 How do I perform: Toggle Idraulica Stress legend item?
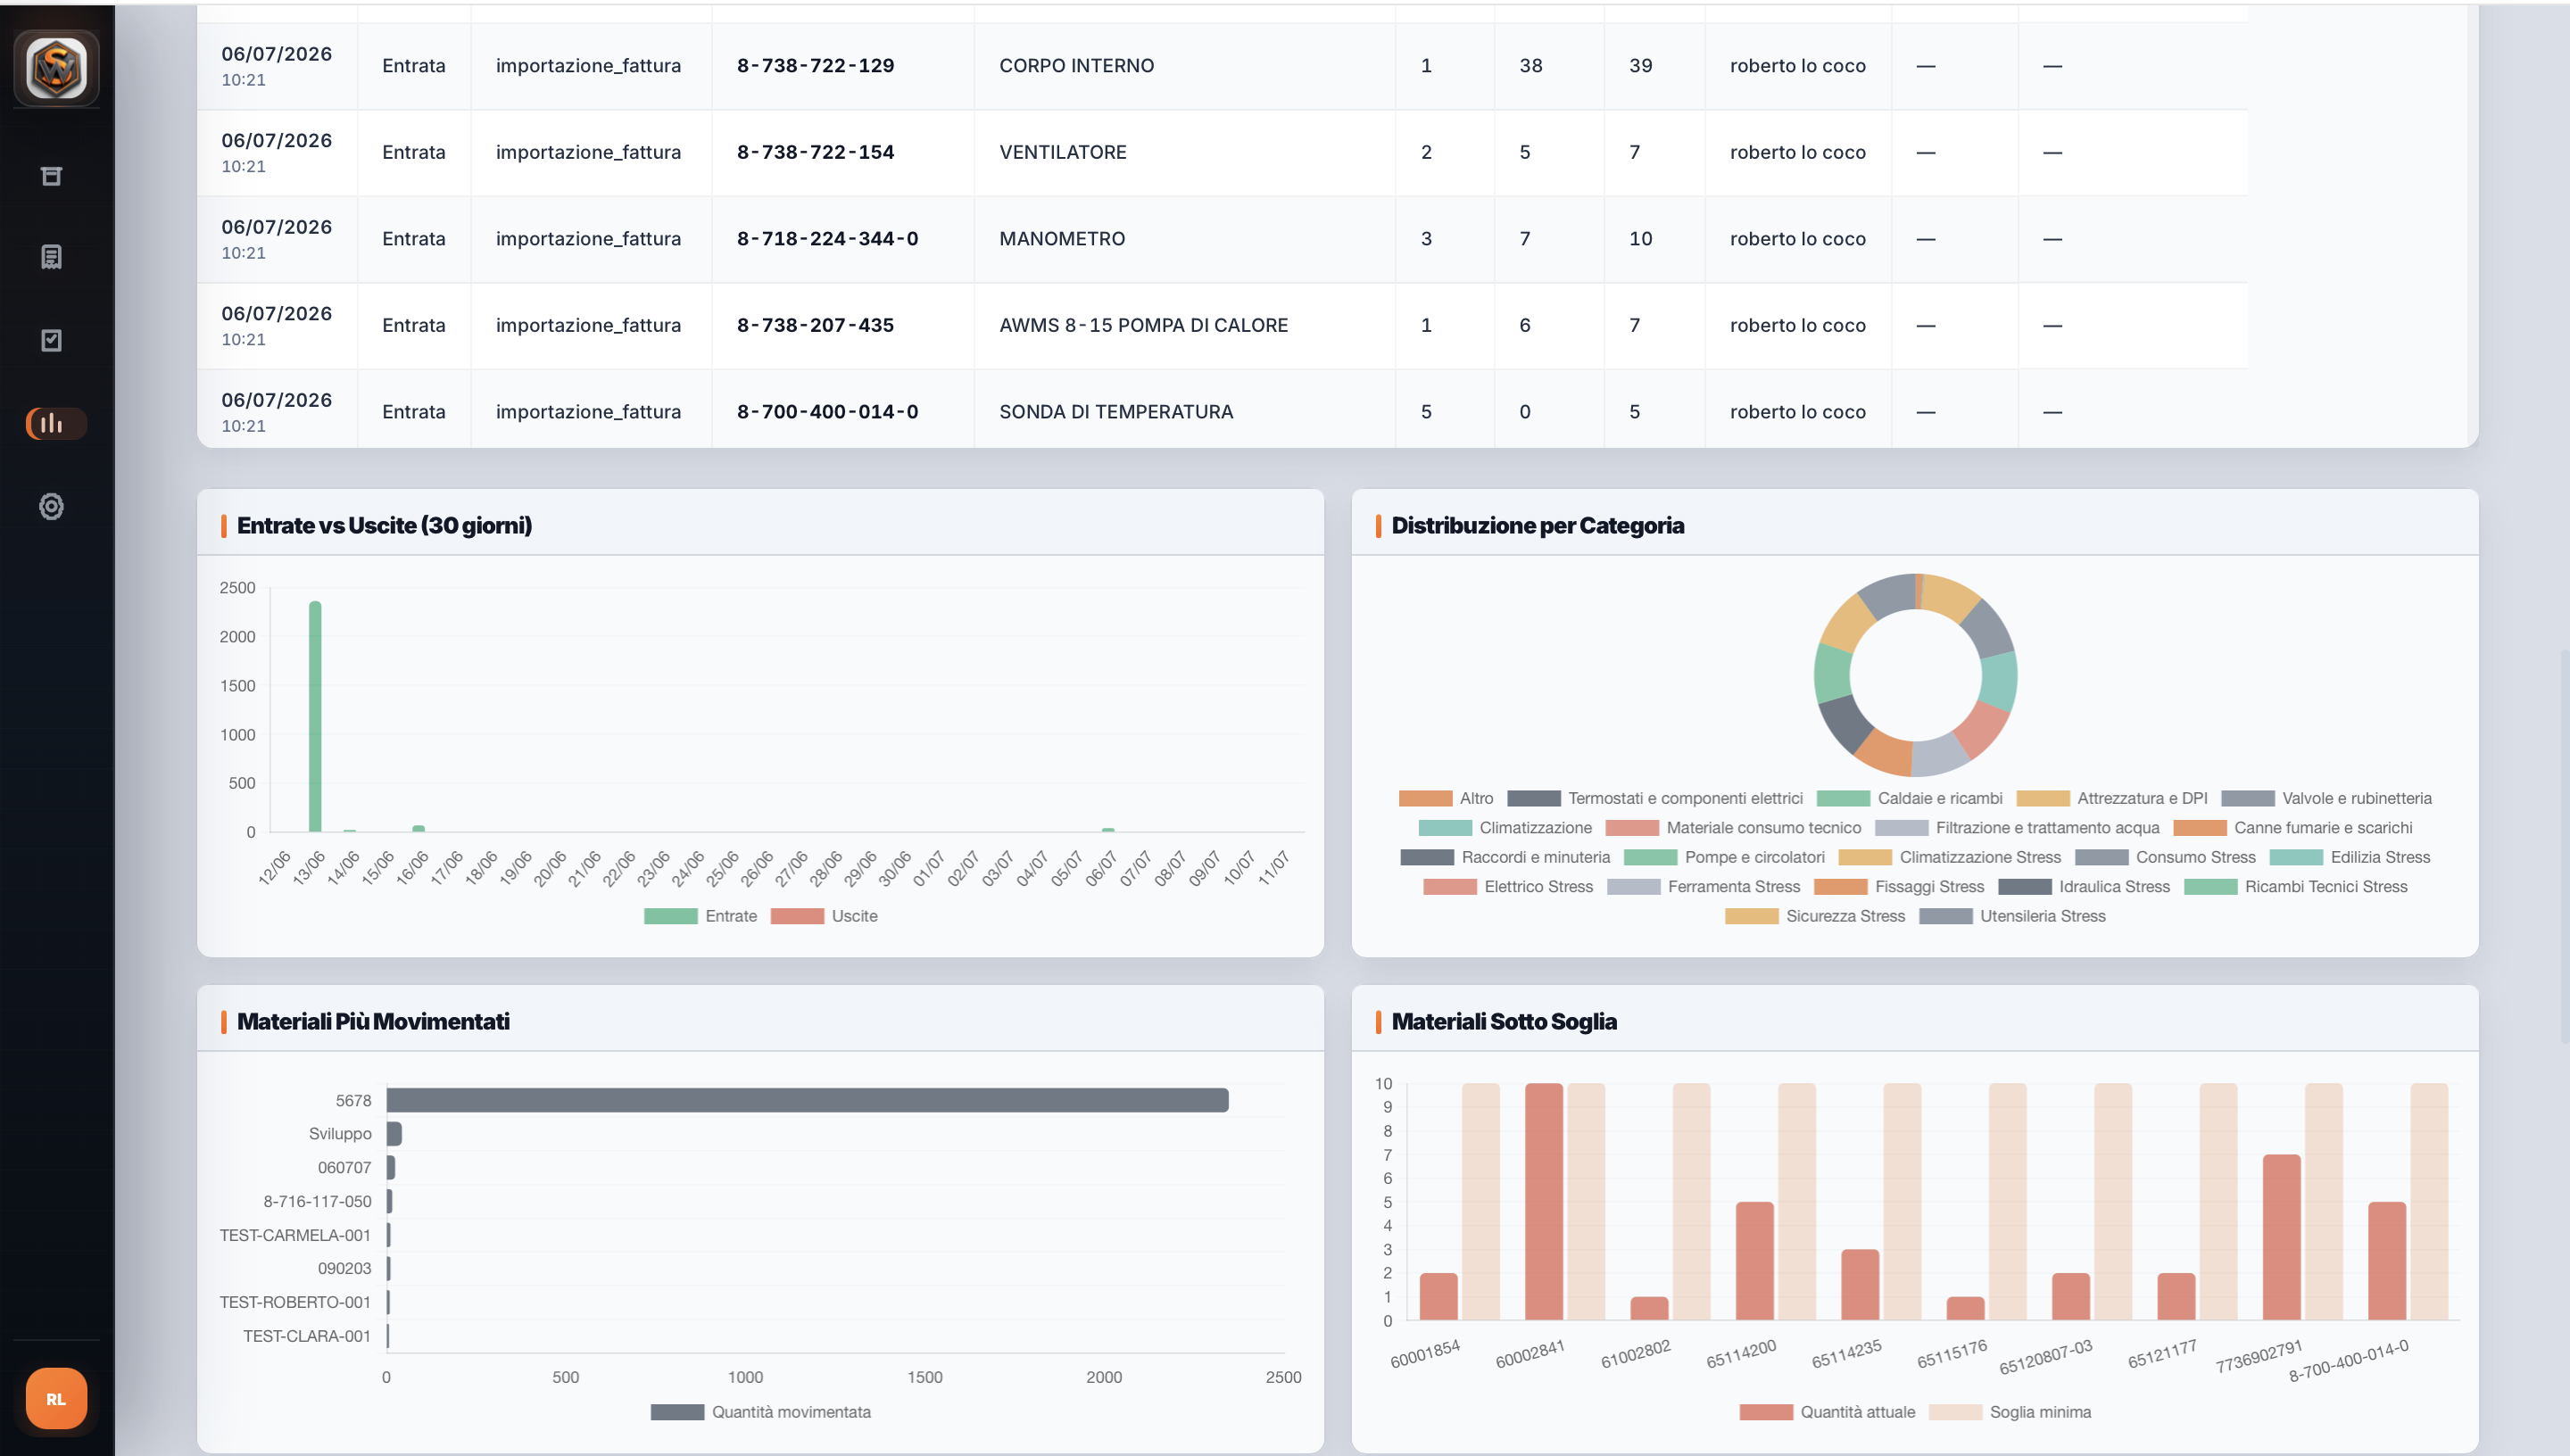point(2084,887)
